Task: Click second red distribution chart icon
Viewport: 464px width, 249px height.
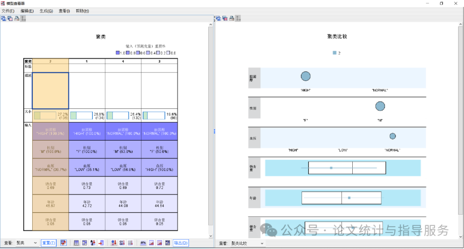Action: 159,243
